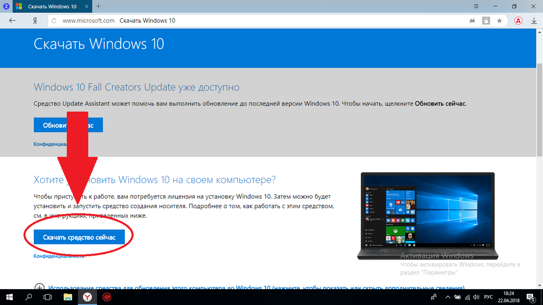Expand hidden tray icons chevron

click(448, 297)
